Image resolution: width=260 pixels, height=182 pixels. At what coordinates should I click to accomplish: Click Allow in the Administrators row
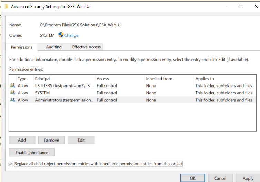tap(23, 100)
